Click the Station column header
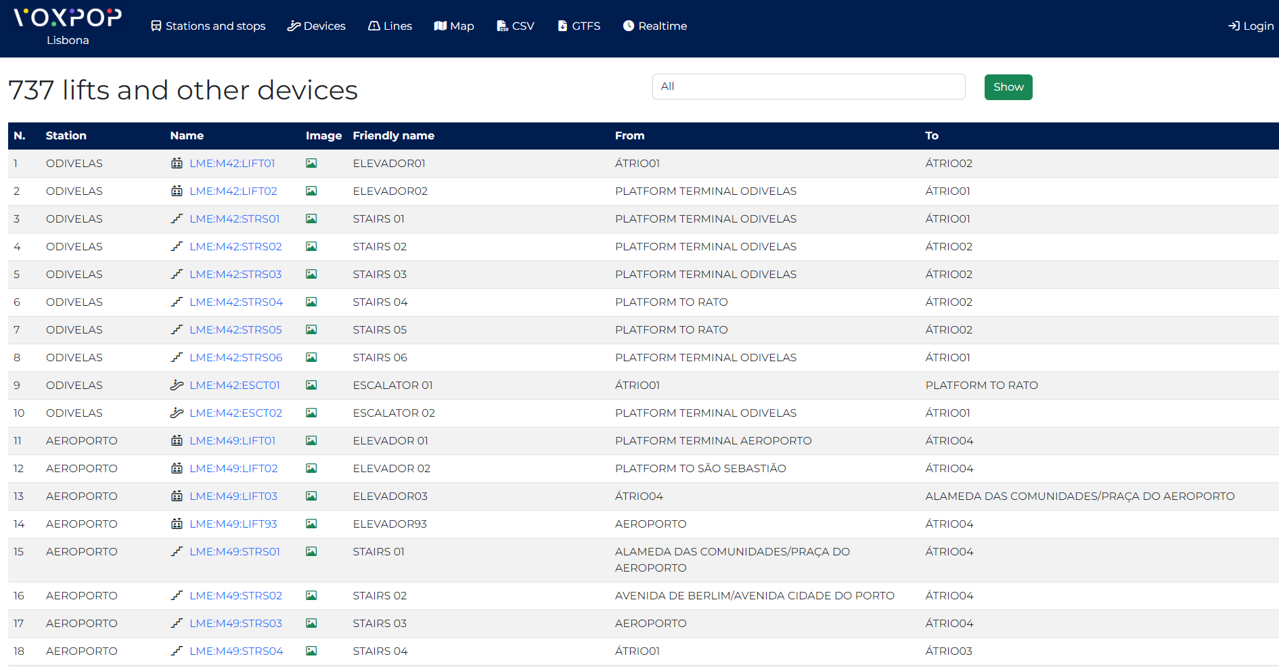The image size is (1279, 667). coord(66,135)
